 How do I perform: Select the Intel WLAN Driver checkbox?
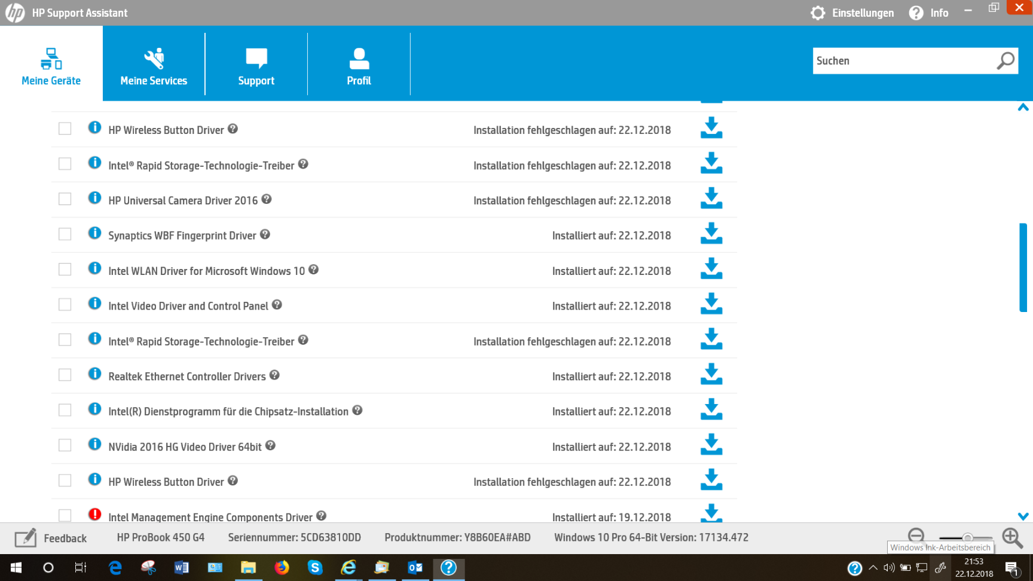point(65,270)
